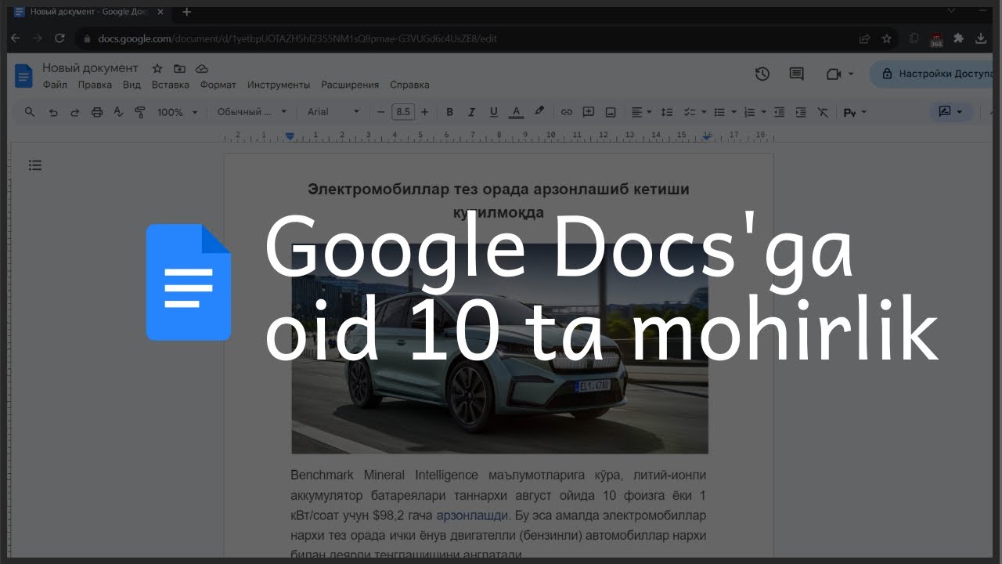
Task: Open the Файл menu
Action: (x=55, y=85)
